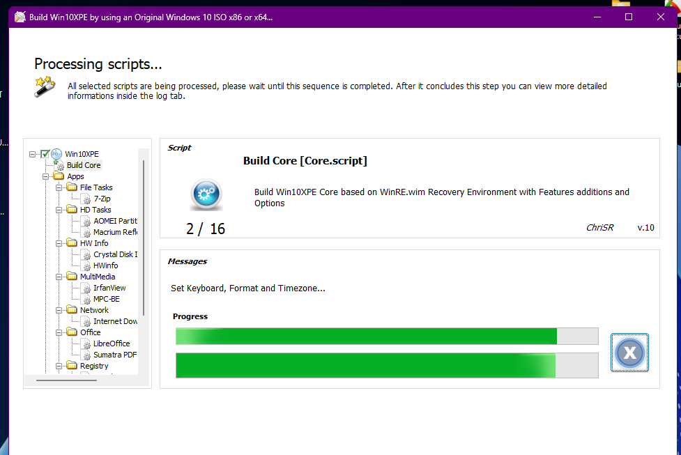This screenshot has width=681, height=455.
Task: Click the Build Core [Core.script] heading
Action: coord(305,161)
